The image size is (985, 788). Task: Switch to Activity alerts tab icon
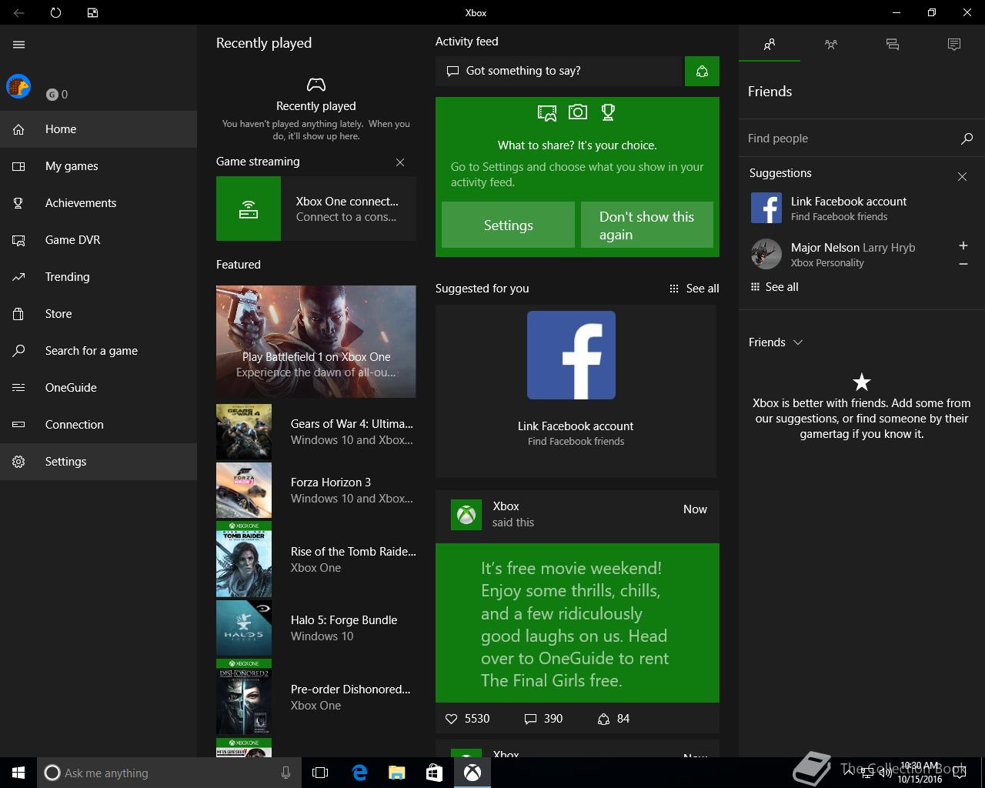point(954,45)
